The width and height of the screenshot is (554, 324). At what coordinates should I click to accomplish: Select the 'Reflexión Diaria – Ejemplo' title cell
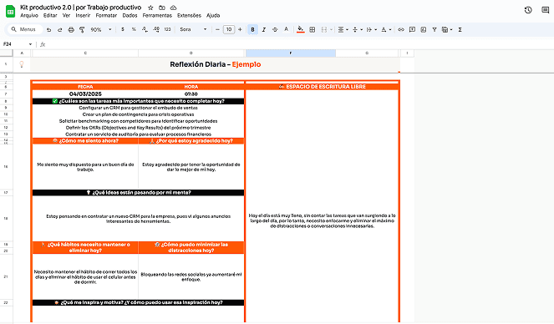click(216, 64)
